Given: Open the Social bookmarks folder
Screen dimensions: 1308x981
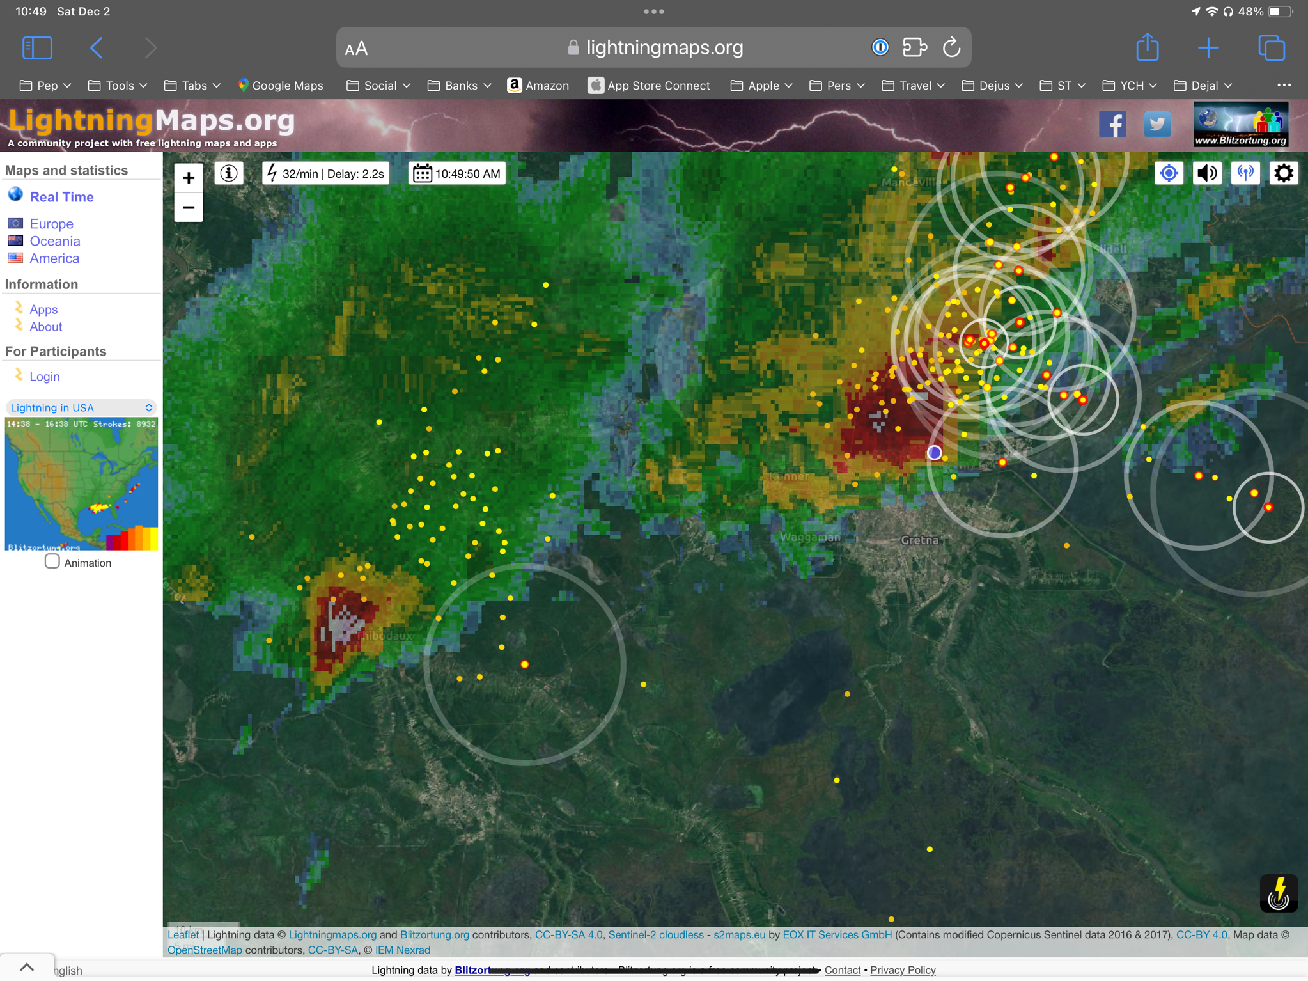Looking at the screenshot, I should 378,86.
